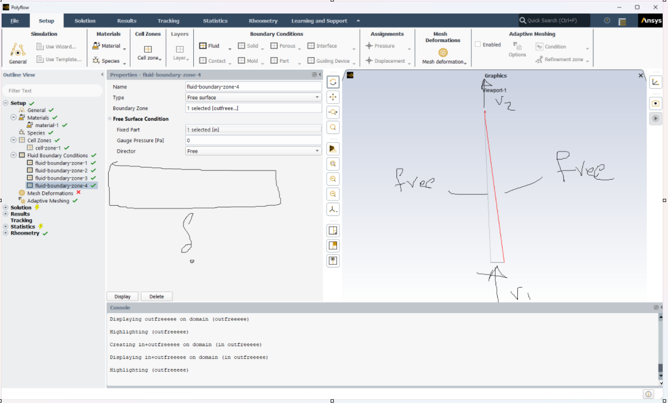This screenshot has width=668, height=403.
Task: Click the info icon in the status bar
Action: tap(648, 394)
